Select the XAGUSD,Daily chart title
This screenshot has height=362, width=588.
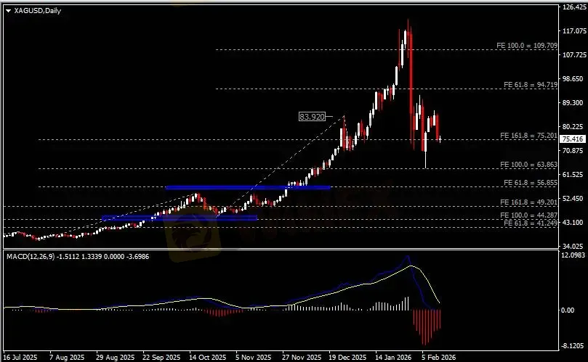(38, 11)
